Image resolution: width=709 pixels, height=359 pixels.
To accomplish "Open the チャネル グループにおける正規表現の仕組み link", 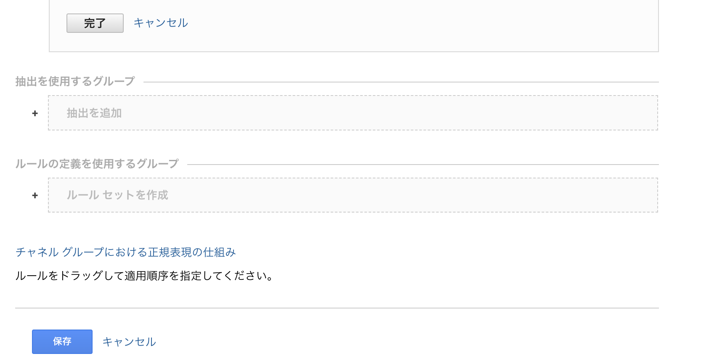I will click(x=125, y=252).
